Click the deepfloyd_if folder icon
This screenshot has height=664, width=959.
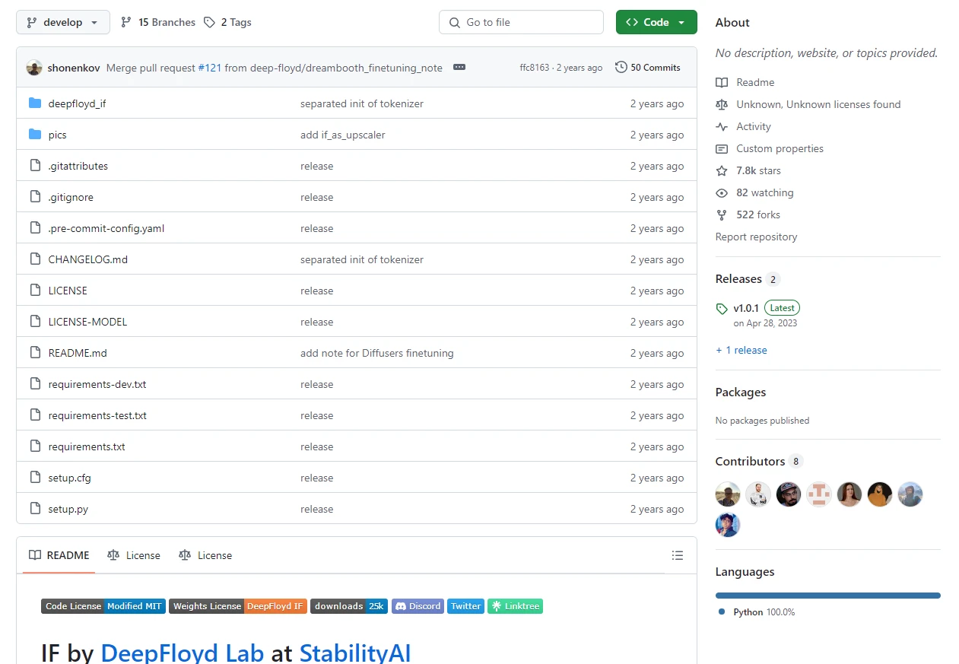coord(35,103)
